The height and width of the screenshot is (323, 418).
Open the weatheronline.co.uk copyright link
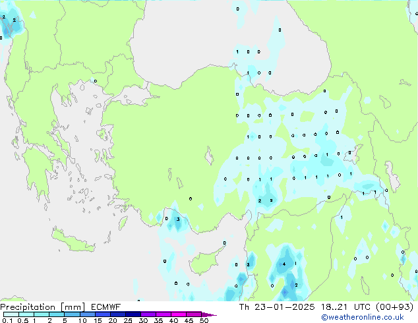[x=363, y=317]
